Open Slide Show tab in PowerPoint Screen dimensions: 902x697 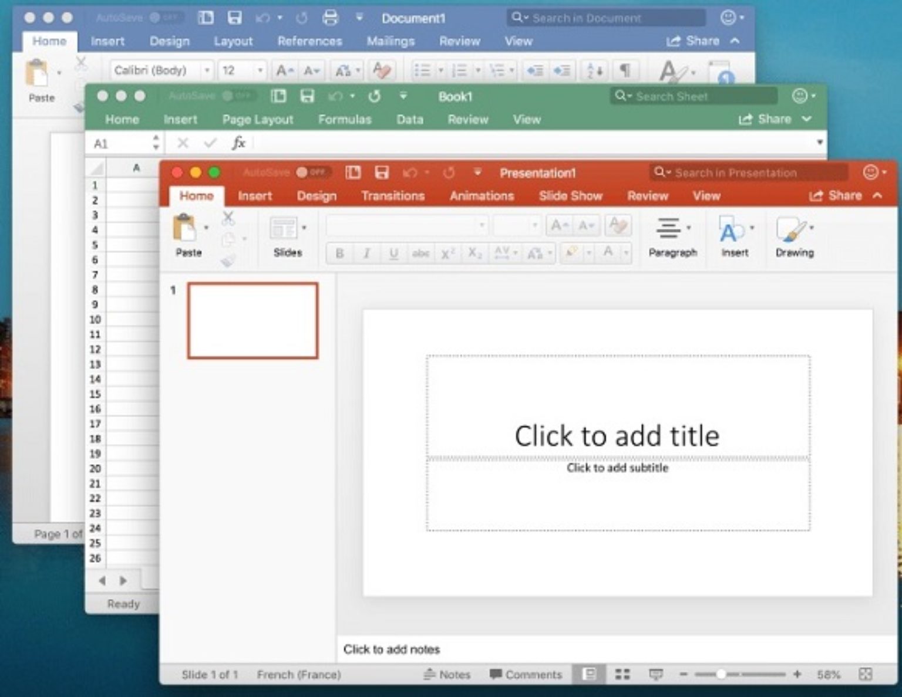click(x=571, y=196)
